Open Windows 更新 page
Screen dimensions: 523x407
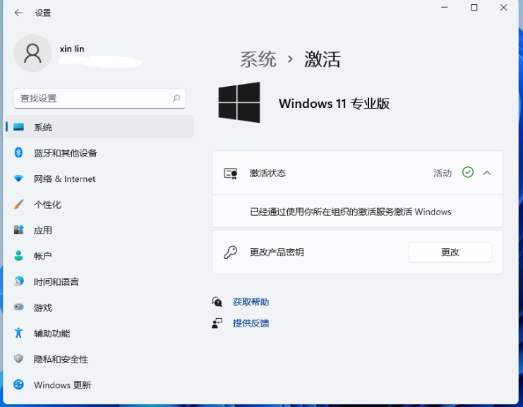click(100, 384)
